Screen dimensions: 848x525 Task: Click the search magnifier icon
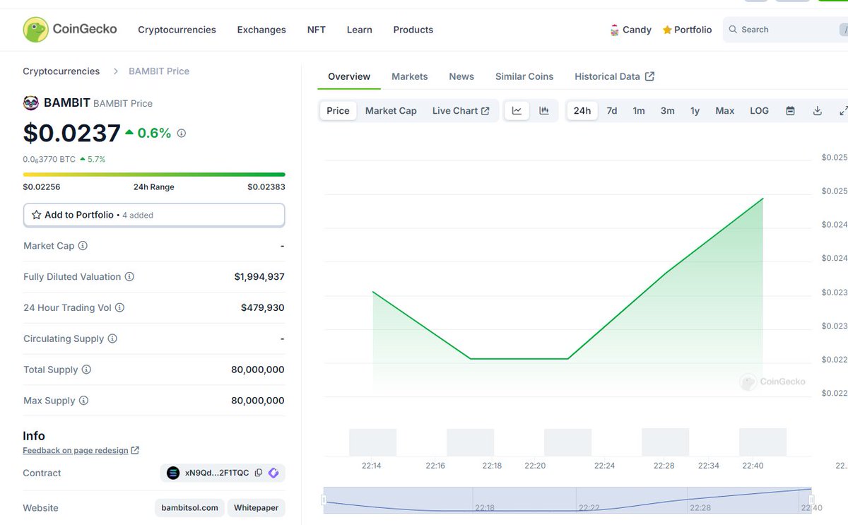click(734, 30)
